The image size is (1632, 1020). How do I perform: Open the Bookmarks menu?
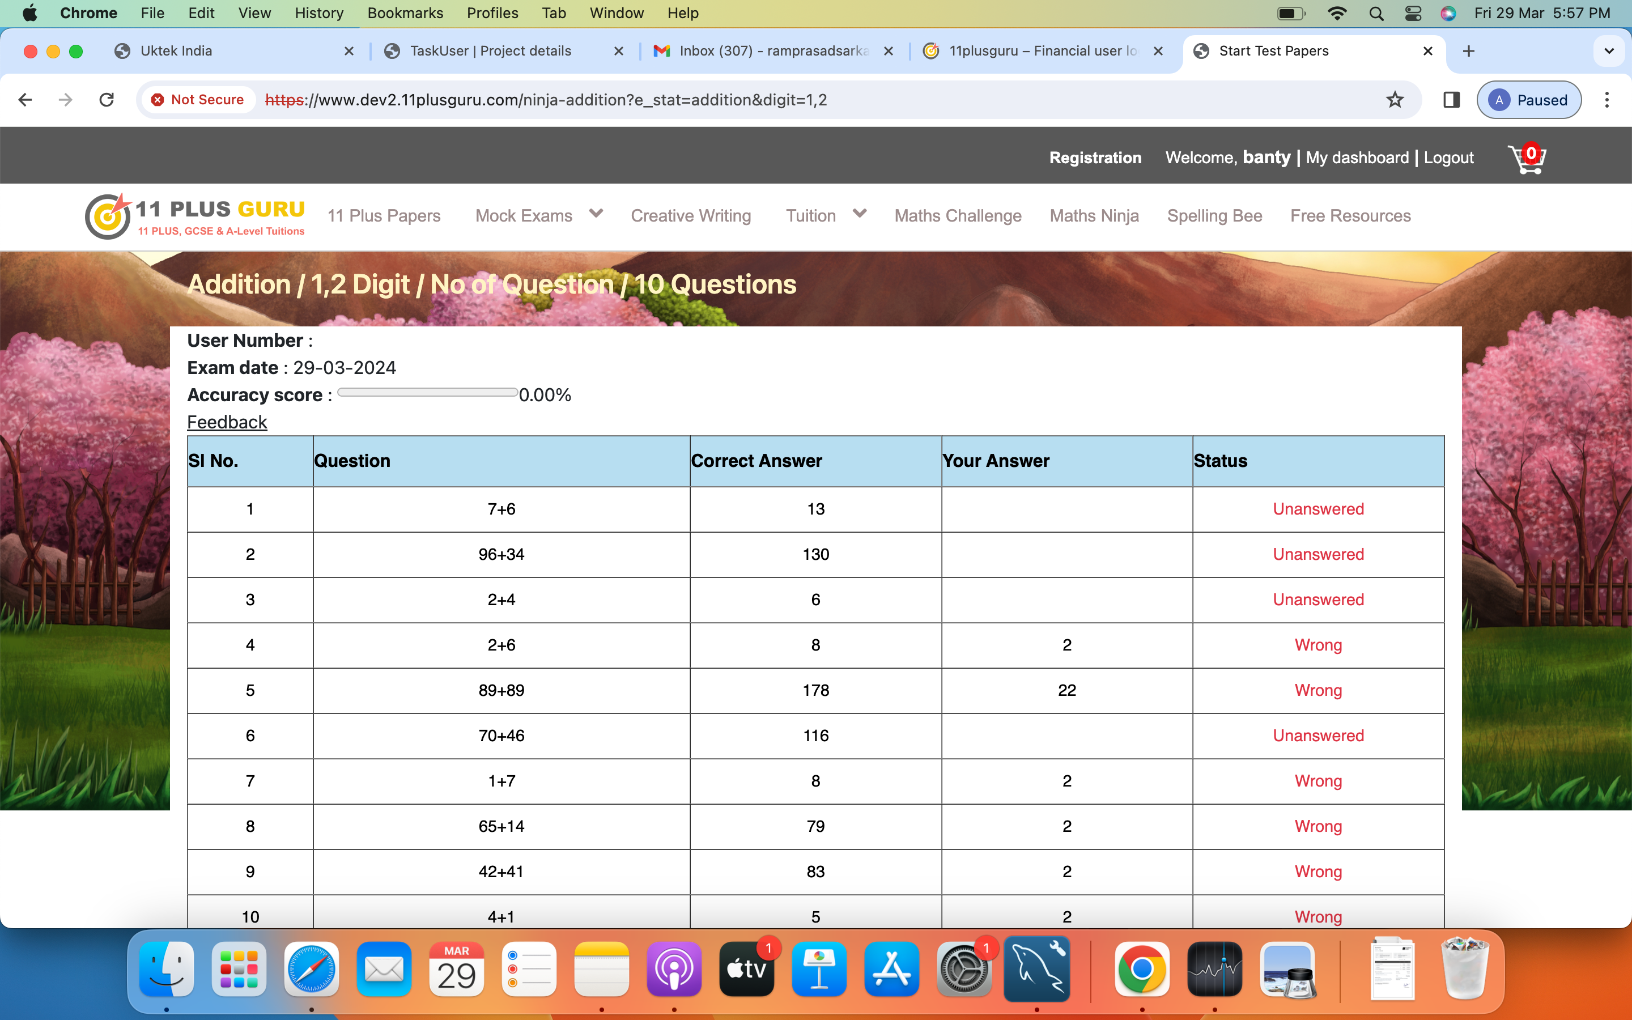click(x=405, y=14)
